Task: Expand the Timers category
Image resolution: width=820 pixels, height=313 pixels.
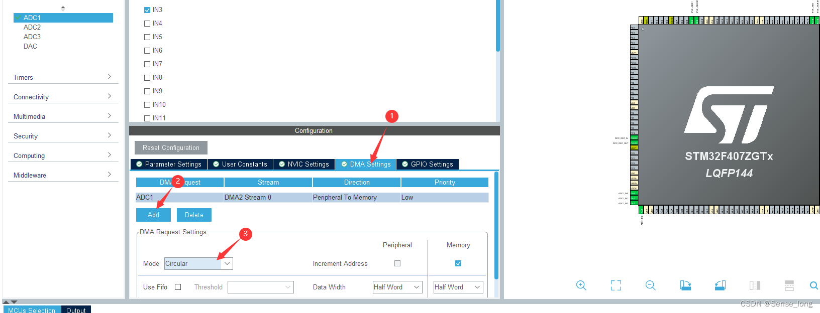Action: coord(63,77)
